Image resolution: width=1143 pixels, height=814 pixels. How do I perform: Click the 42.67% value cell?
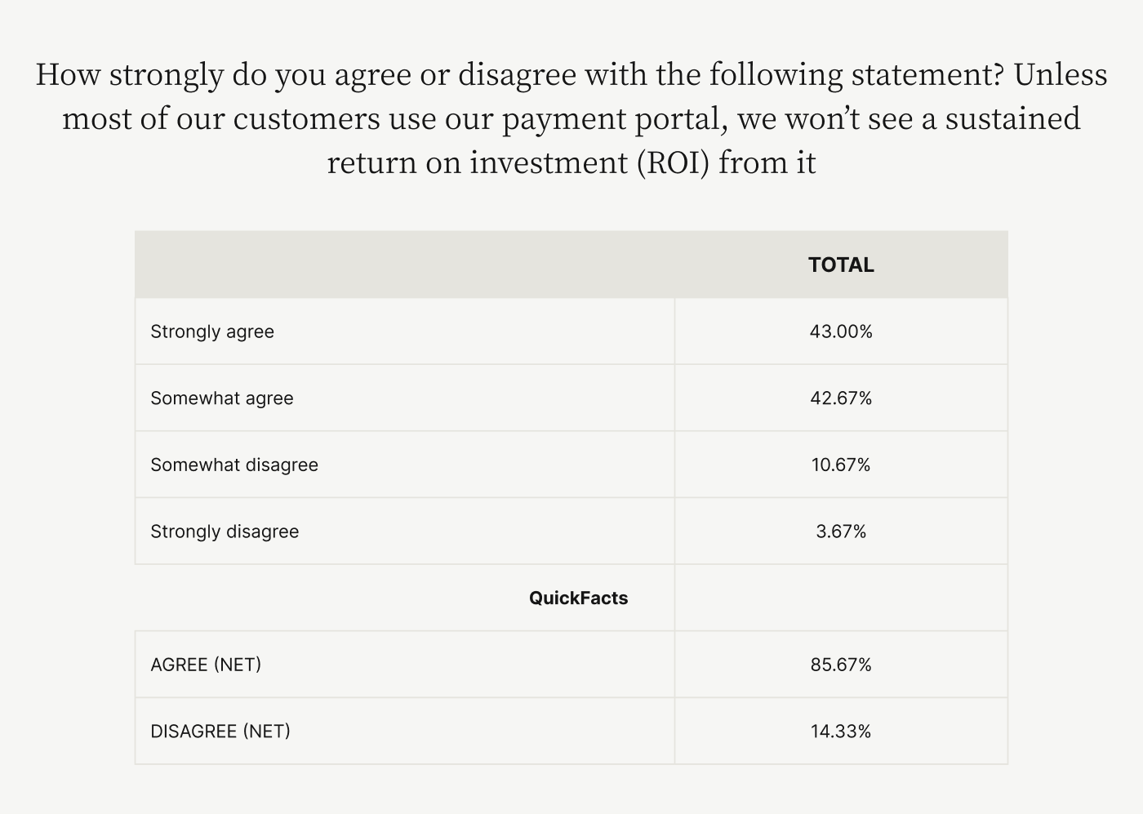click(x=841, y=398)
